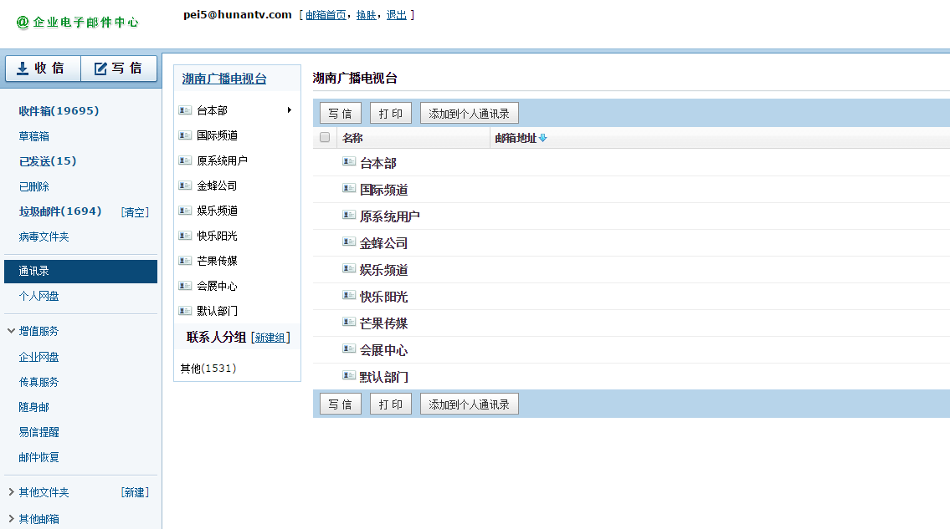950x529 pixels.
Task: Open 邮件恢复 under 增值服务
Action: coord(39,458)
